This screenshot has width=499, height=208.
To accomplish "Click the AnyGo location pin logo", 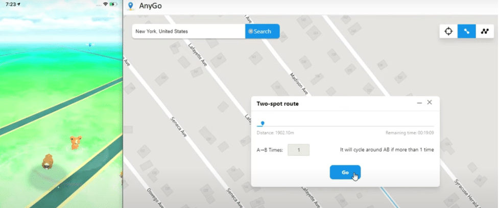I will click(131, 6).
